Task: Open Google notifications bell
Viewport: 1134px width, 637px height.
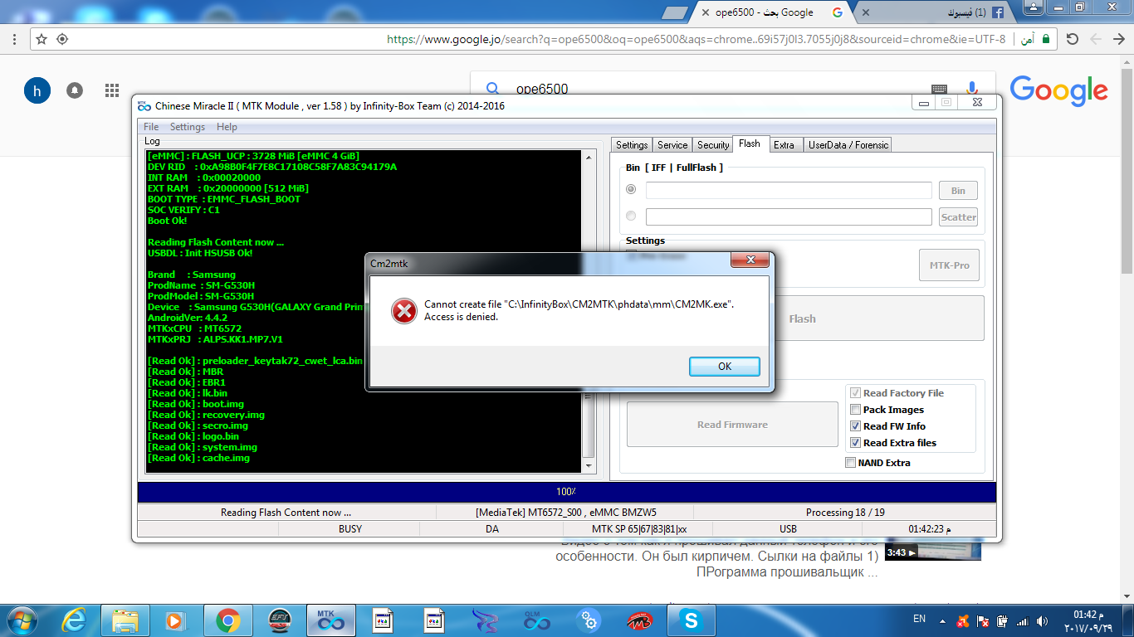Action: point(75,90)
